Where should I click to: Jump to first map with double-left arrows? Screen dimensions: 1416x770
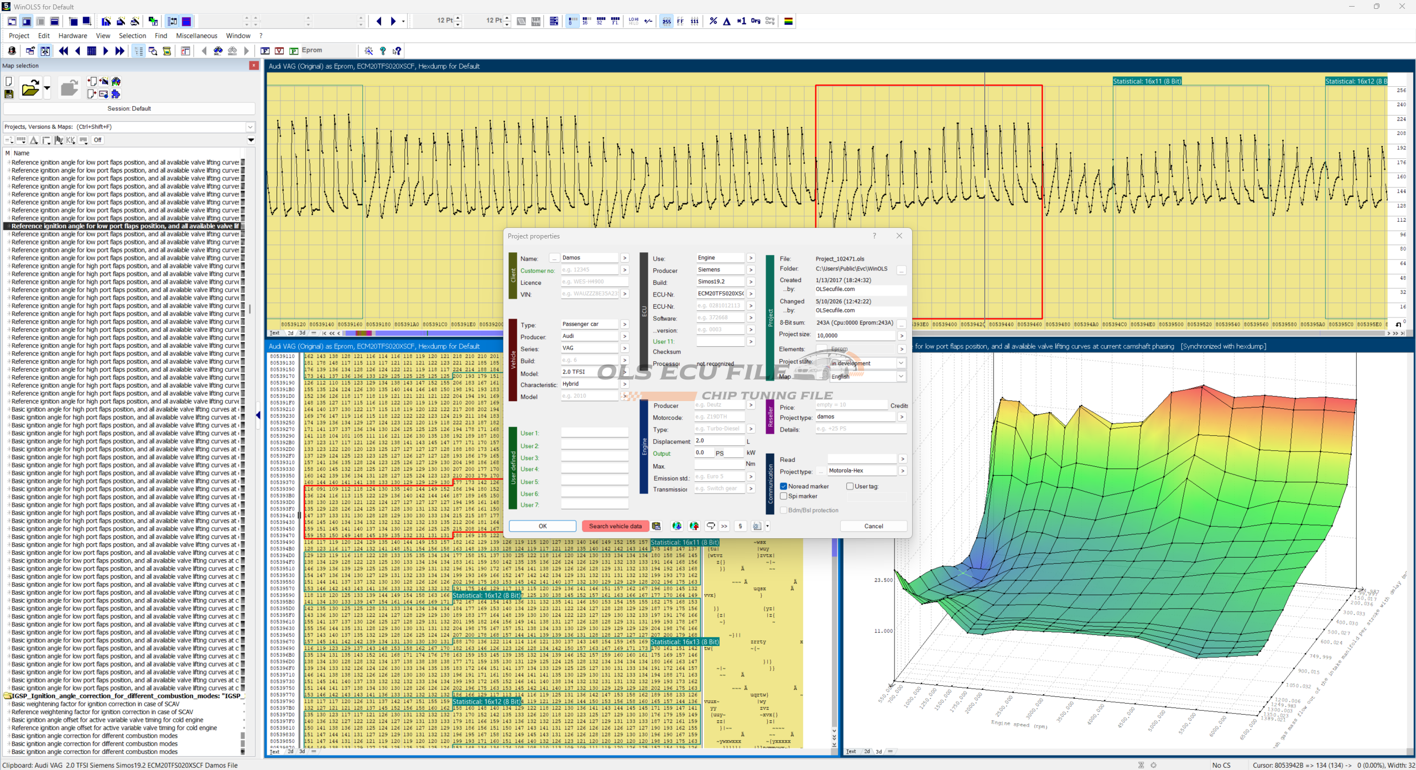click(x=64, y=51)
